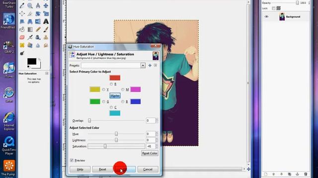Image resolution: width=318 pixels, height=178 pixels.
Task: Toggle the Lock pixels checkbox
Action: 274,8
